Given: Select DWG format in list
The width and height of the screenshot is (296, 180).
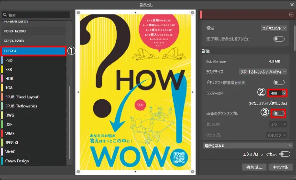Looking at the screenshot, I should 33,115.
